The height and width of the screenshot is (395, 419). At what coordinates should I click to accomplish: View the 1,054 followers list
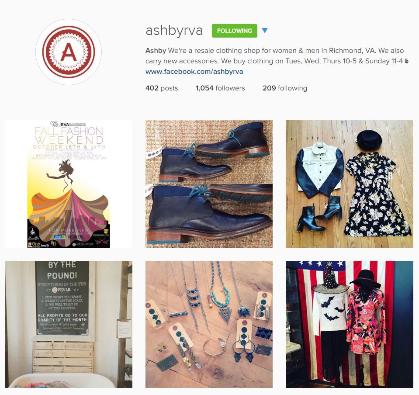click(x=220, y=88)
